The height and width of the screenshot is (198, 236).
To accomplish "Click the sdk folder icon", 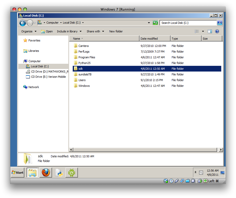I will coord(76,69).
